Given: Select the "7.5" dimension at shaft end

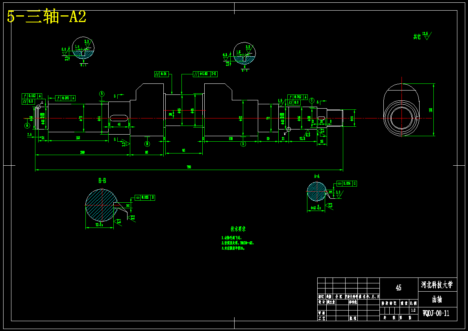Looking at the screenshot, I should click(x=30, y=135).
